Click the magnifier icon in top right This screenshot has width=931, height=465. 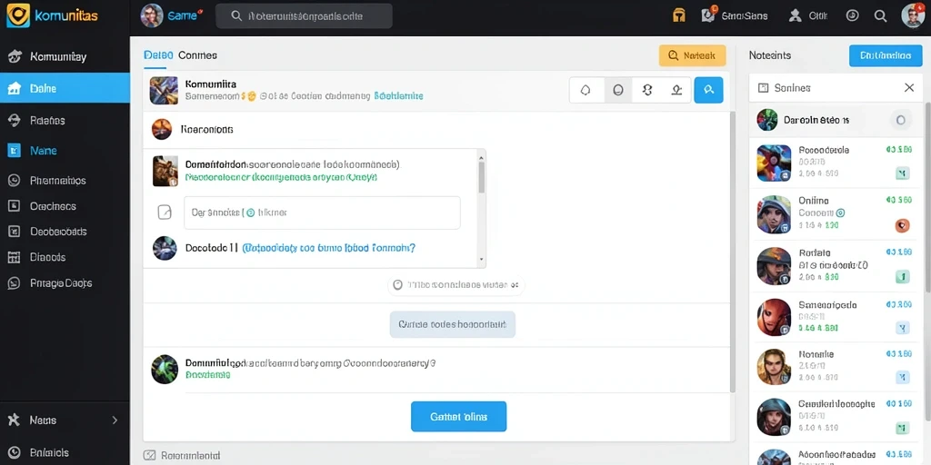tap(880, 16)
